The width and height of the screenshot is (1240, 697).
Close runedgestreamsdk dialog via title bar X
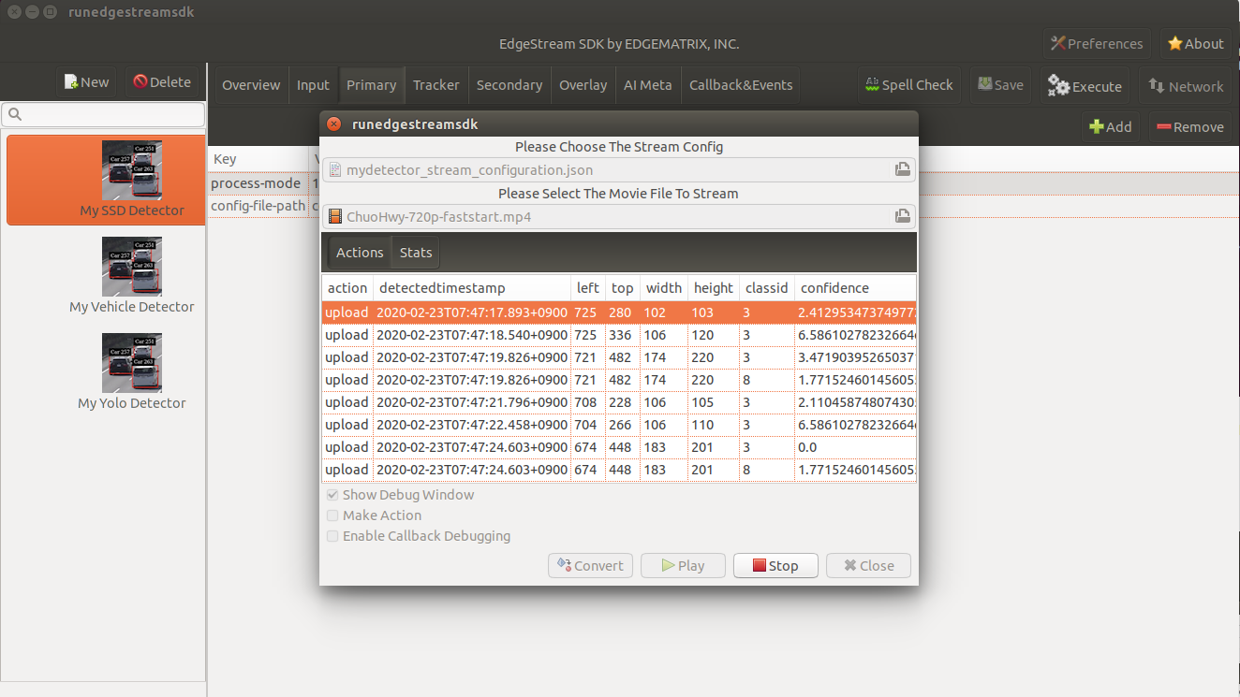tap(334, 124)
